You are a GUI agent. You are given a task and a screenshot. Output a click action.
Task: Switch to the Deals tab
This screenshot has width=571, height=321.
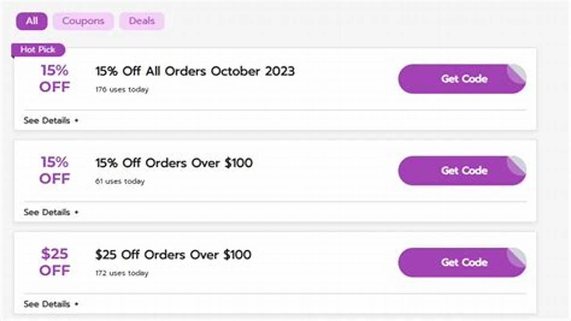(x=142, y=21)
